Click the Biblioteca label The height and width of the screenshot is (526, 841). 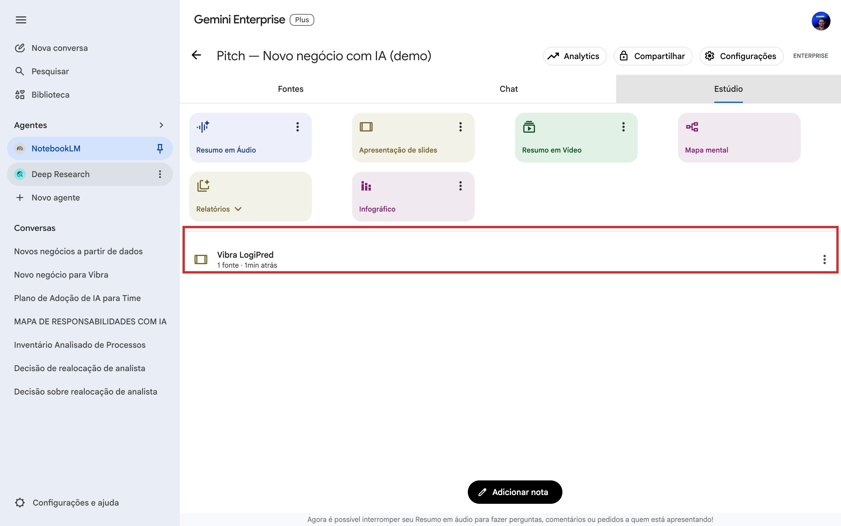click(51, 95)
